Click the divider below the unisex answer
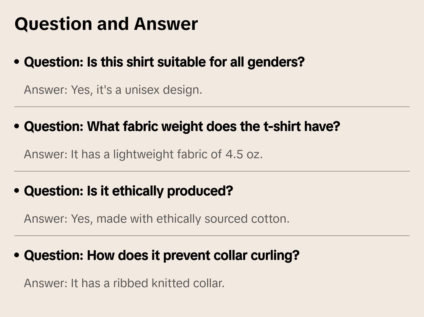This screenshot has width=424, height=317. (212, 107)
